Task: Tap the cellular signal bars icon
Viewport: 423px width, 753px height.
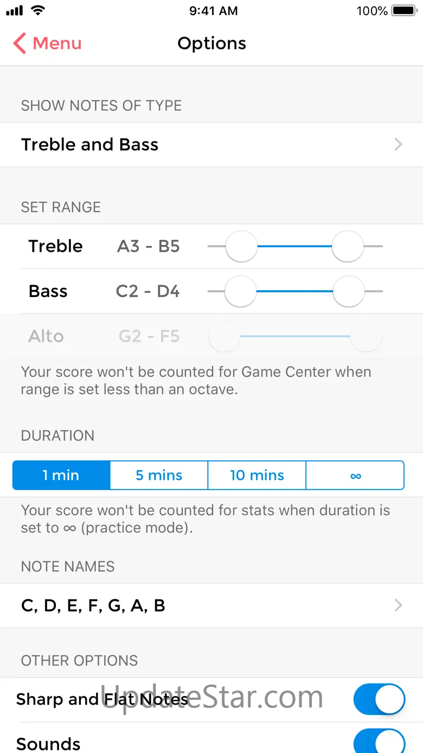Action: [x=15, y=10]
